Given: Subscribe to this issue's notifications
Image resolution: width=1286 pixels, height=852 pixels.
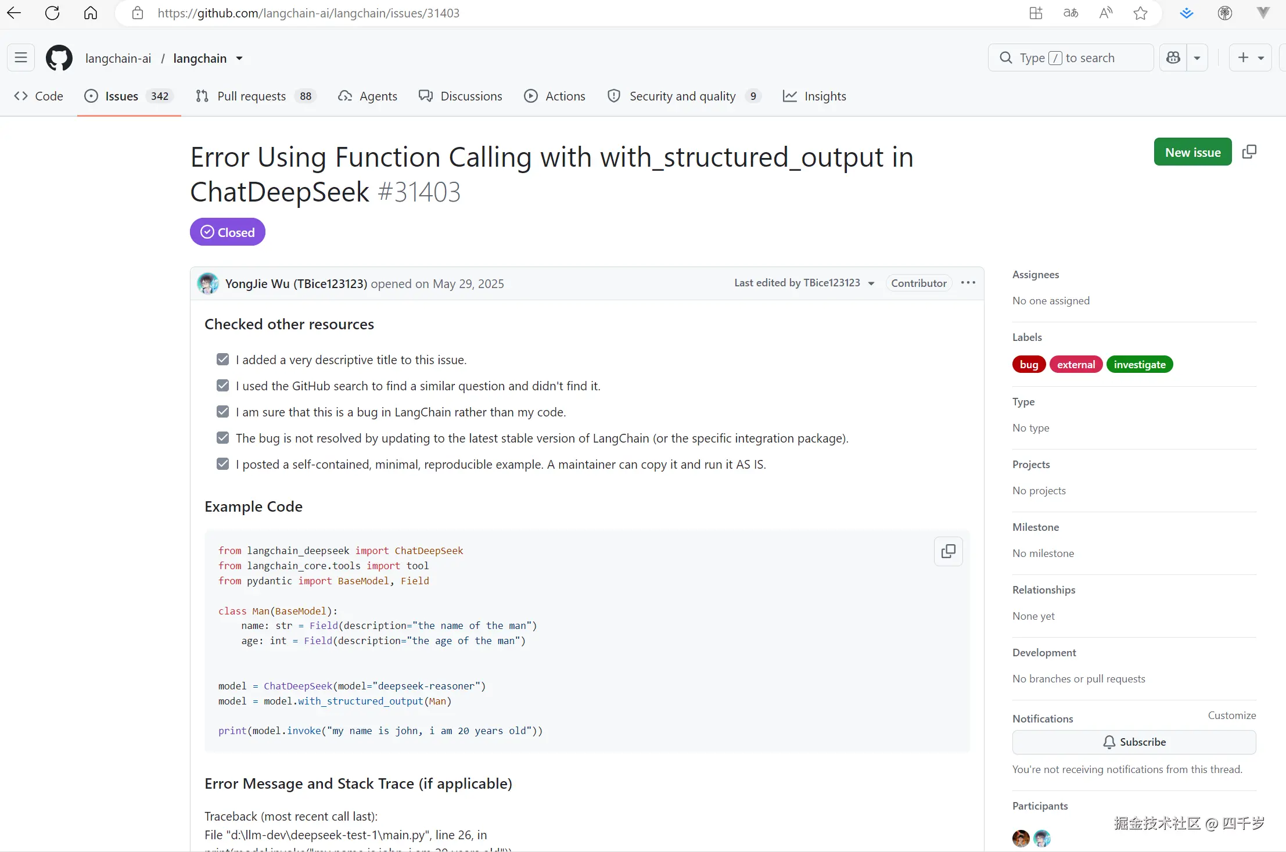Looking at the screenshot, I should pyautogui.click(x=1134, y=742).
